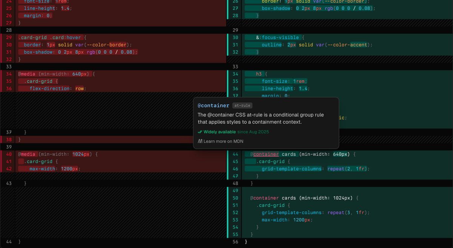Click the MDN logo icon in tooltip
This screenshot has width=453, height=248.
200,141
